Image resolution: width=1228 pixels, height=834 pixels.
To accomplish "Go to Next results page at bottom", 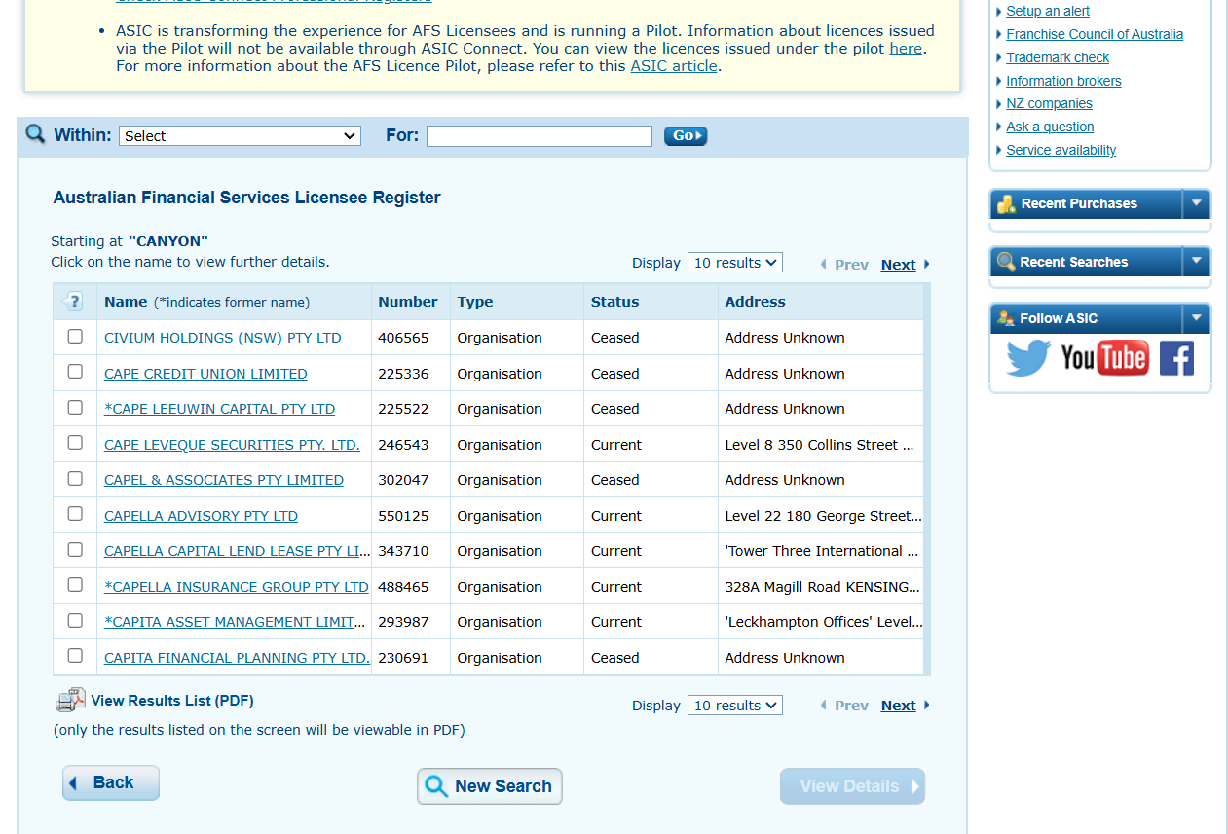I will (898, 706).
